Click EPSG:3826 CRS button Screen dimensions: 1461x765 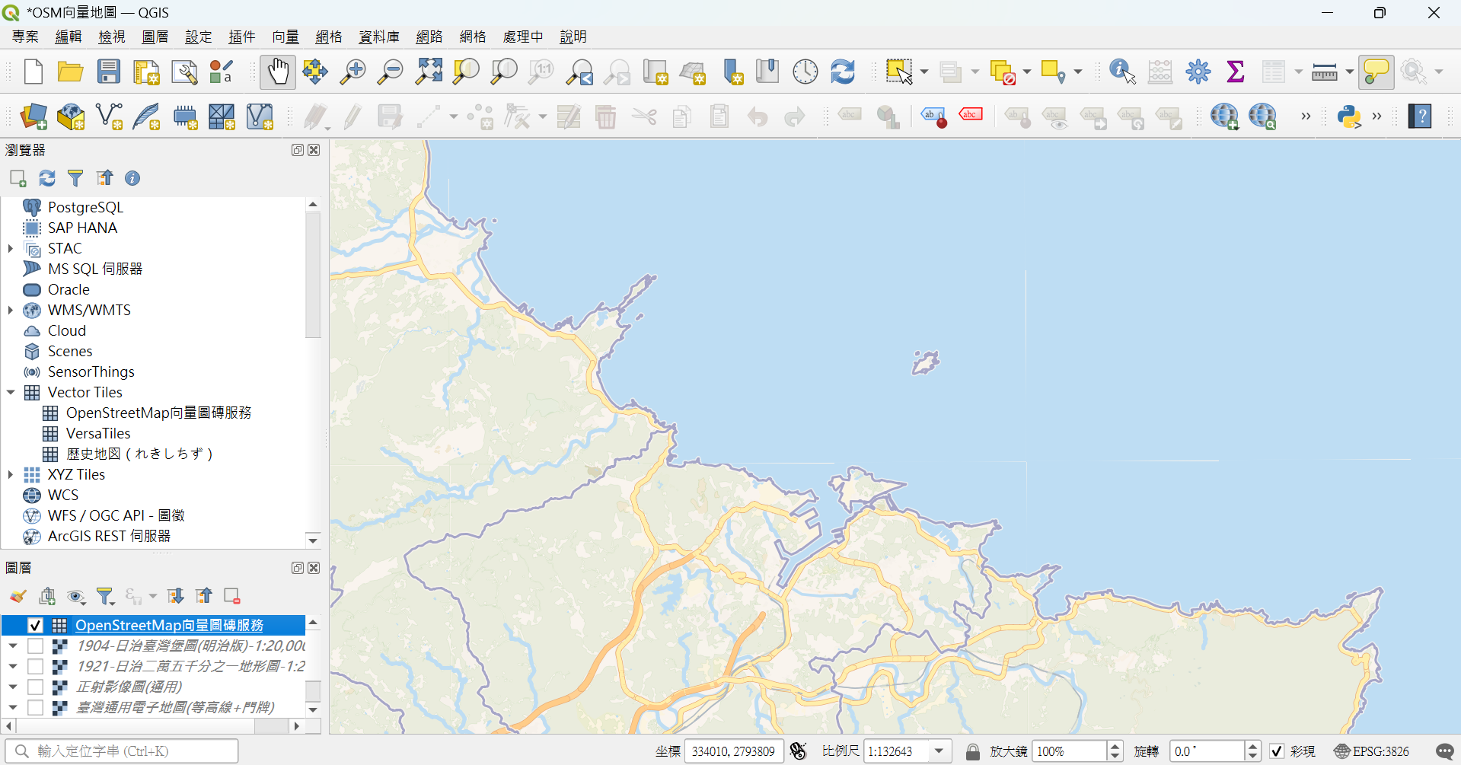(1371, 751)
